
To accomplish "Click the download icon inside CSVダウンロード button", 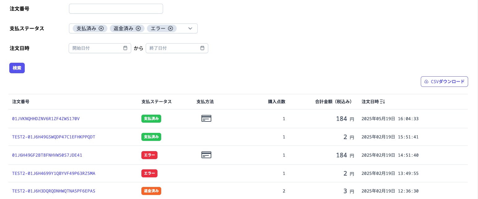I will point(427,82).
